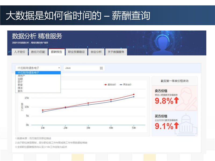Choose 金融 in the dropdown list
Screen dimensions: 215x161
tap(20, 79)
